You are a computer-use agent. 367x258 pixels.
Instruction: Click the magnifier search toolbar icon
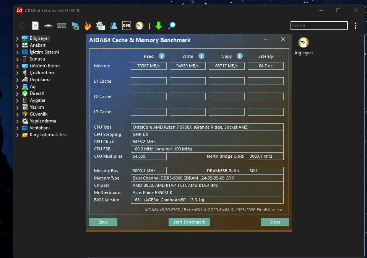point(172,26)
